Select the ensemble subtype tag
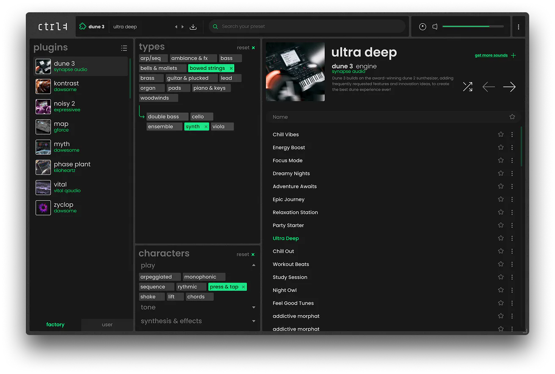Screen dimensions: 555x374 [x=164, y=127]
